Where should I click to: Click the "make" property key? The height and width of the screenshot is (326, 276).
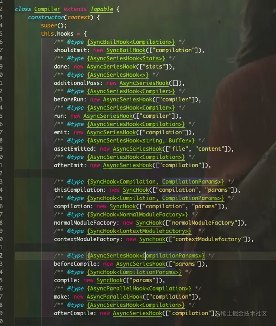[61, 297]
